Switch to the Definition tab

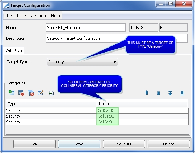(14, 50)
